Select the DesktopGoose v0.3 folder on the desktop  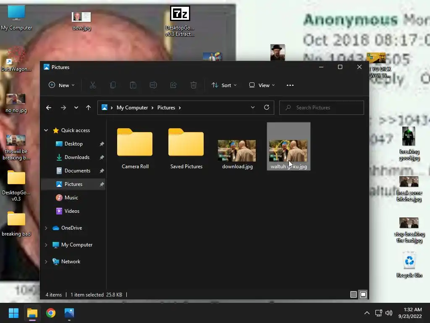click(16, 185)
